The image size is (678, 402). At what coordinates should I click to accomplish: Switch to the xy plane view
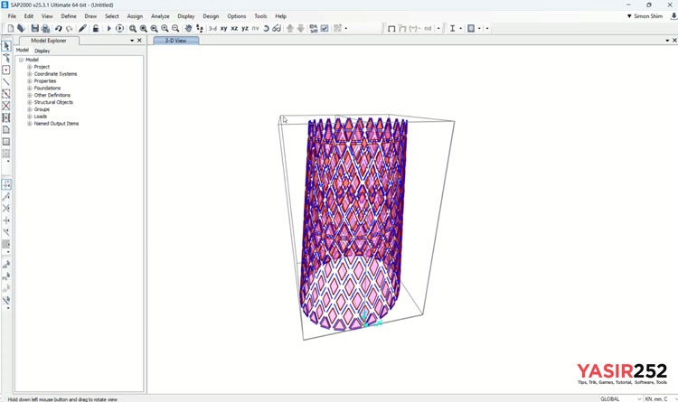pyautogui.click(x=223, y=29)
